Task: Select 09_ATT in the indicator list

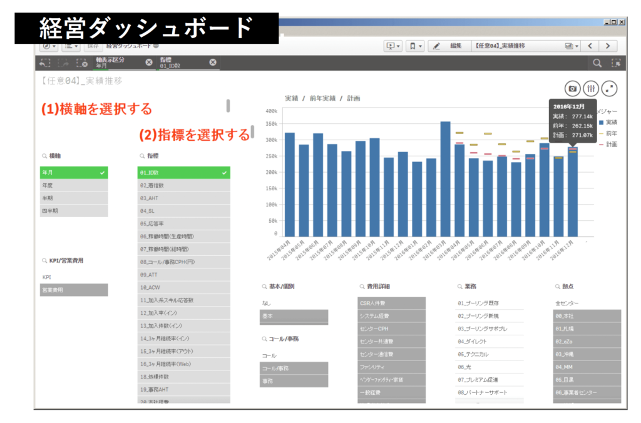Action: tap(184, 275)
